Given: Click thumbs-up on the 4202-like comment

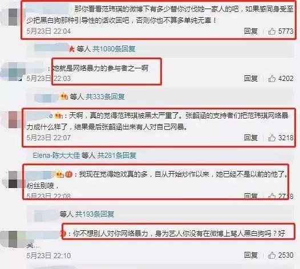Looking at the screenshot, I should tap(271, 79).
